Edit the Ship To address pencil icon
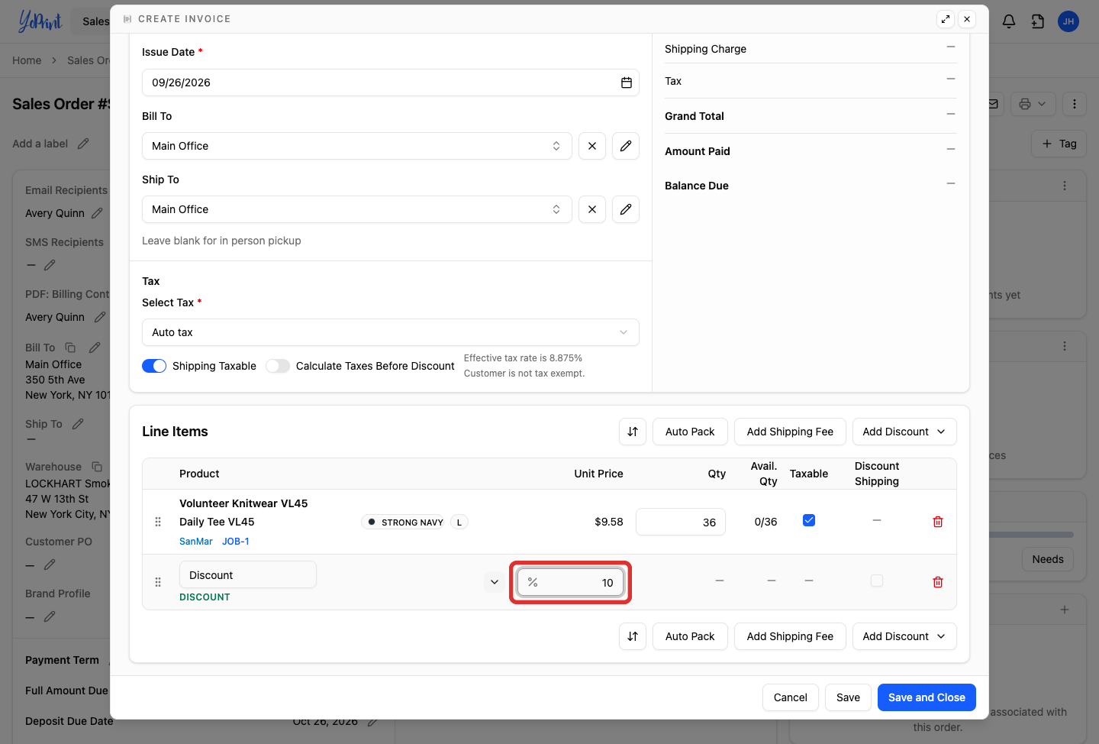 (626, 209)
